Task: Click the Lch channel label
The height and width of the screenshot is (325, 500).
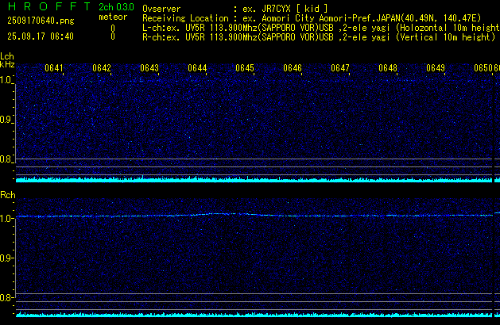Action: click(7, 56)
